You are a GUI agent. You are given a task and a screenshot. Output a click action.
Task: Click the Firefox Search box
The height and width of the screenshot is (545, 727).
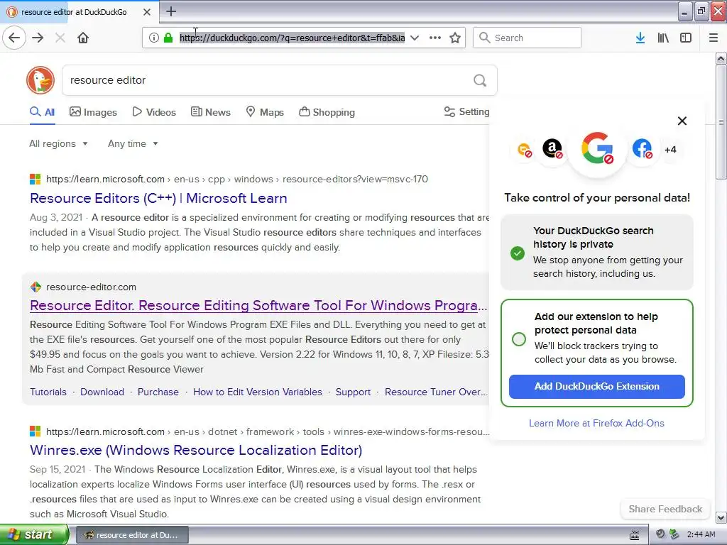click(527, 38)
